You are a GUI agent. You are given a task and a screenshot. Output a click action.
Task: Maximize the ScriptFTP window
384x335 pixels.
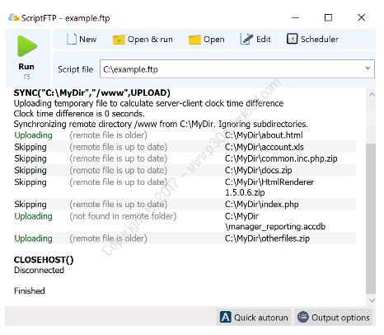[328, 17]
